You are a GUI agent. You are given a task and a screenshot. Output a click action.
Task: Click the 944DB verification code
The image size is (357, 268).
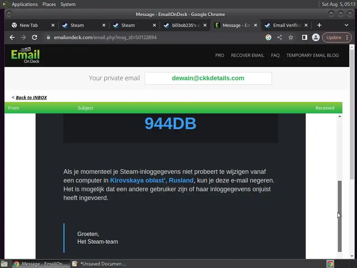[x=170, y=123]
